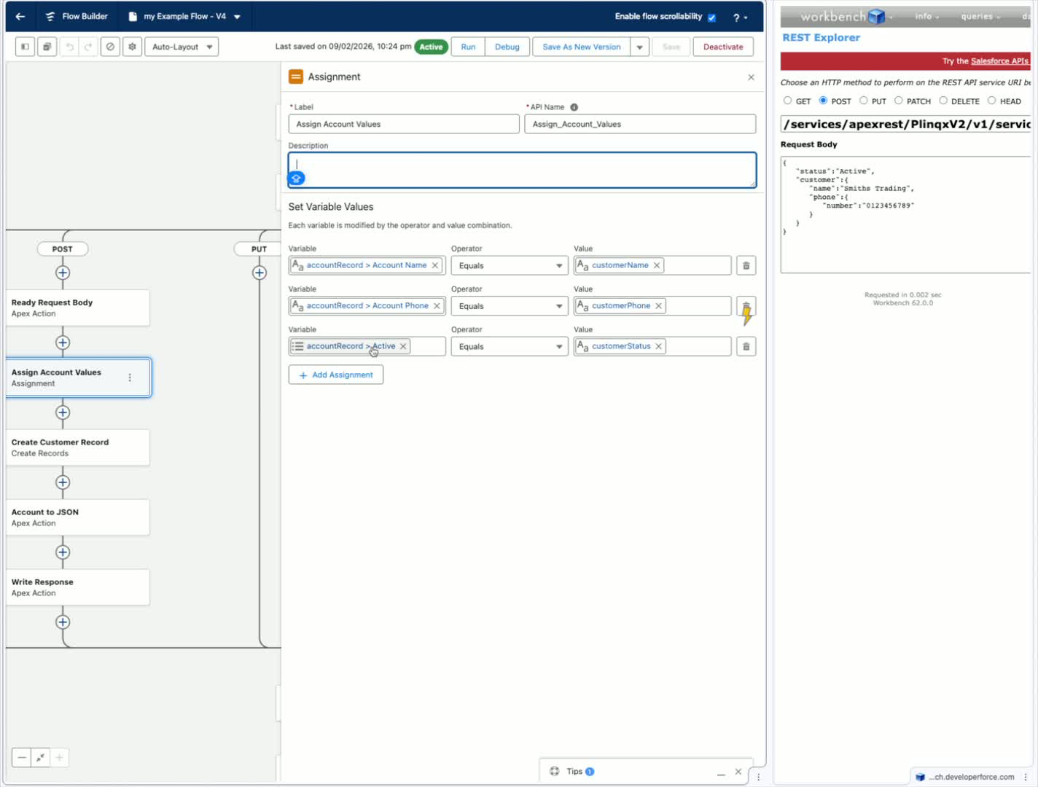Viewport: 1038px width, 787px height.
Task: Delete the Account Name assignment row
Action: tap(746, 266)
